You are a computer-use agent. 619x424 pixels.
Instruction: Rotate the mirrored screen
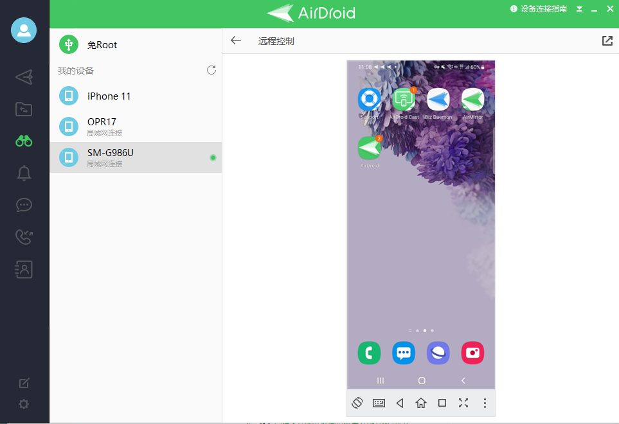(357, 403)
